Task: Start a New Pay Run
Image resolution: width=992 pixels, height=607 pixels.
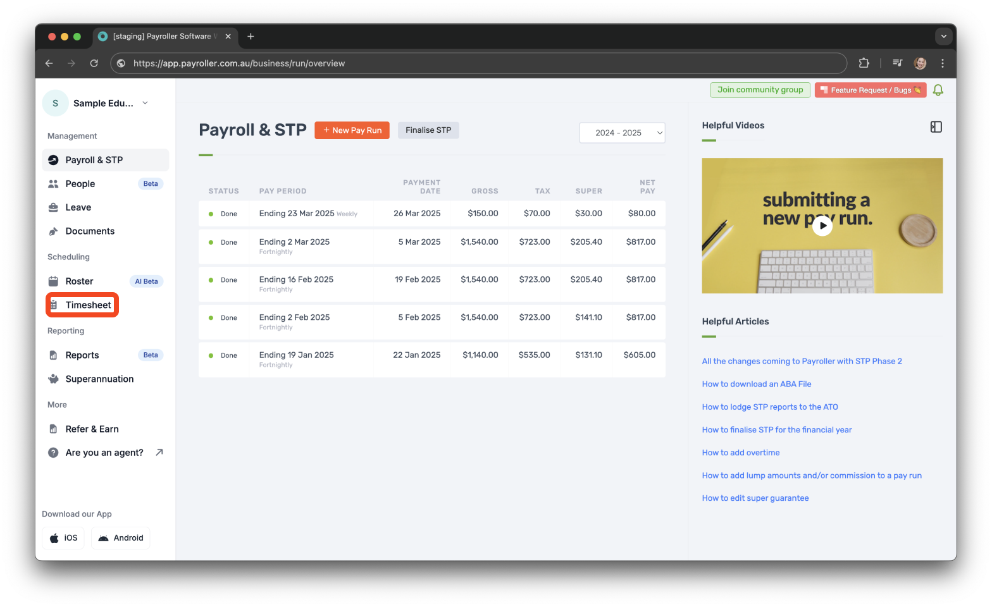Action: coord(352,130)
